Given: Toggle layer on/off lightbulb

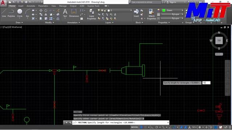Looking at the screenshot, I should [99, 10].
